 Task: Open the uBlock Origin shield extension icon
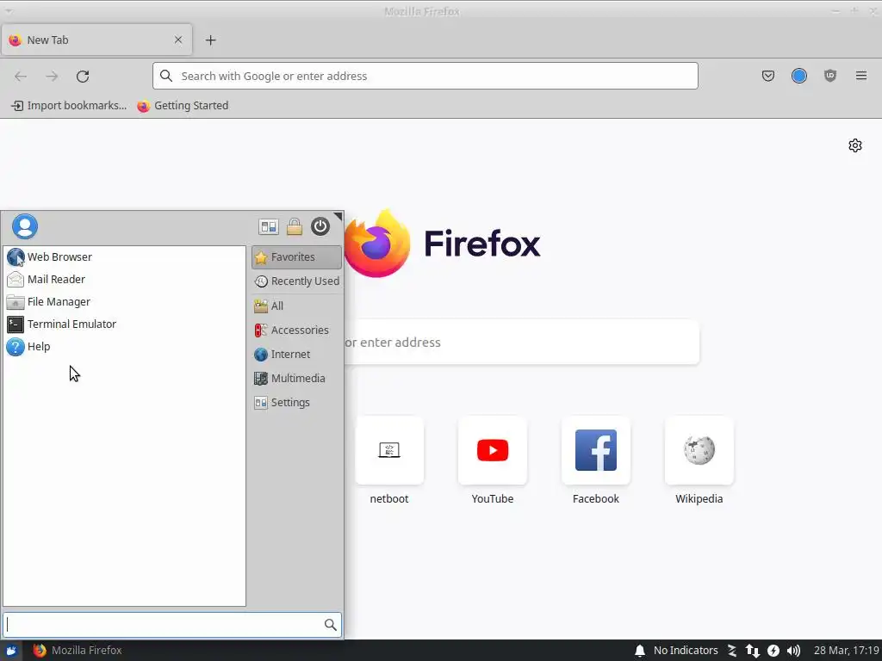829,76
